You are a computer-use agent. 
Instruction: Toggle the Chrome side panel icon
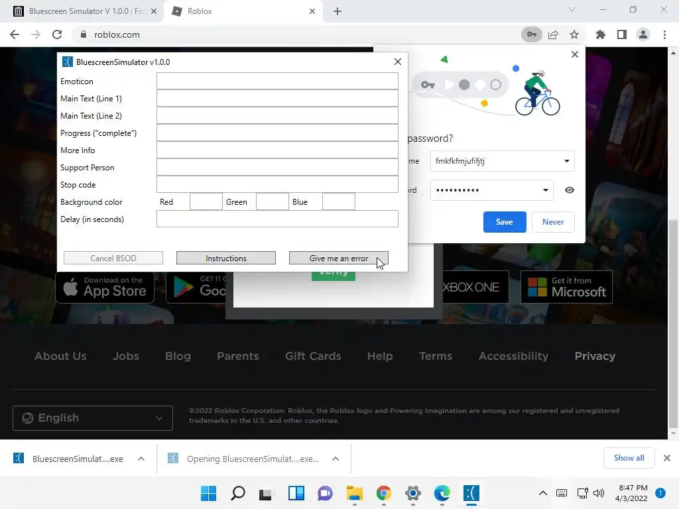click(x=622, y=34)
